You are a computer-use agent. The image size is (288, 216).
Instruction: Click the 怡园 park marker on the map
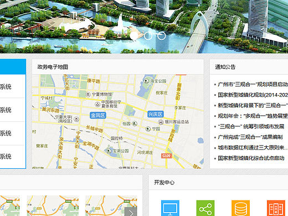click(135, 124)
